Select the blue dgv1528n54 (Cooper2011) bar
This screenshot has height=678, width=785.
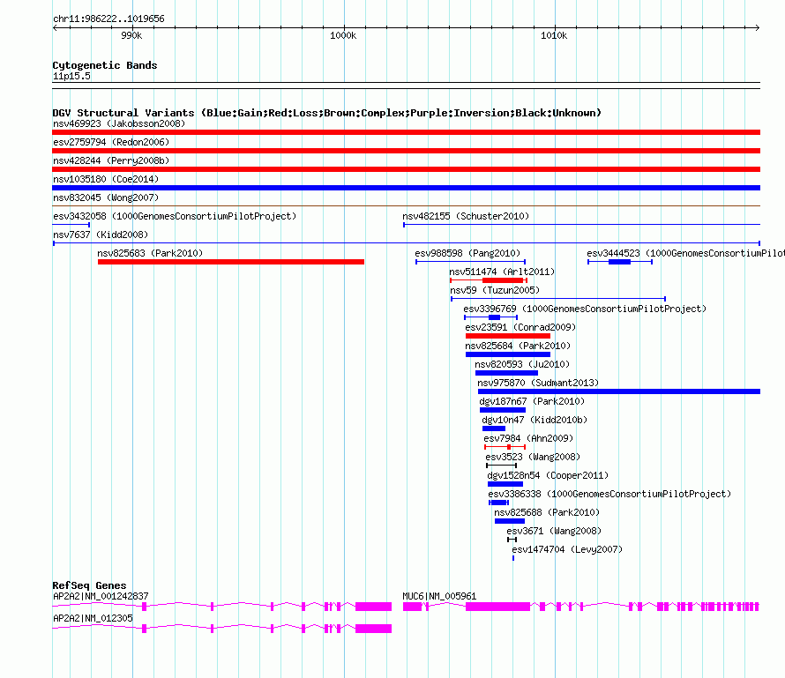point(505,484)
